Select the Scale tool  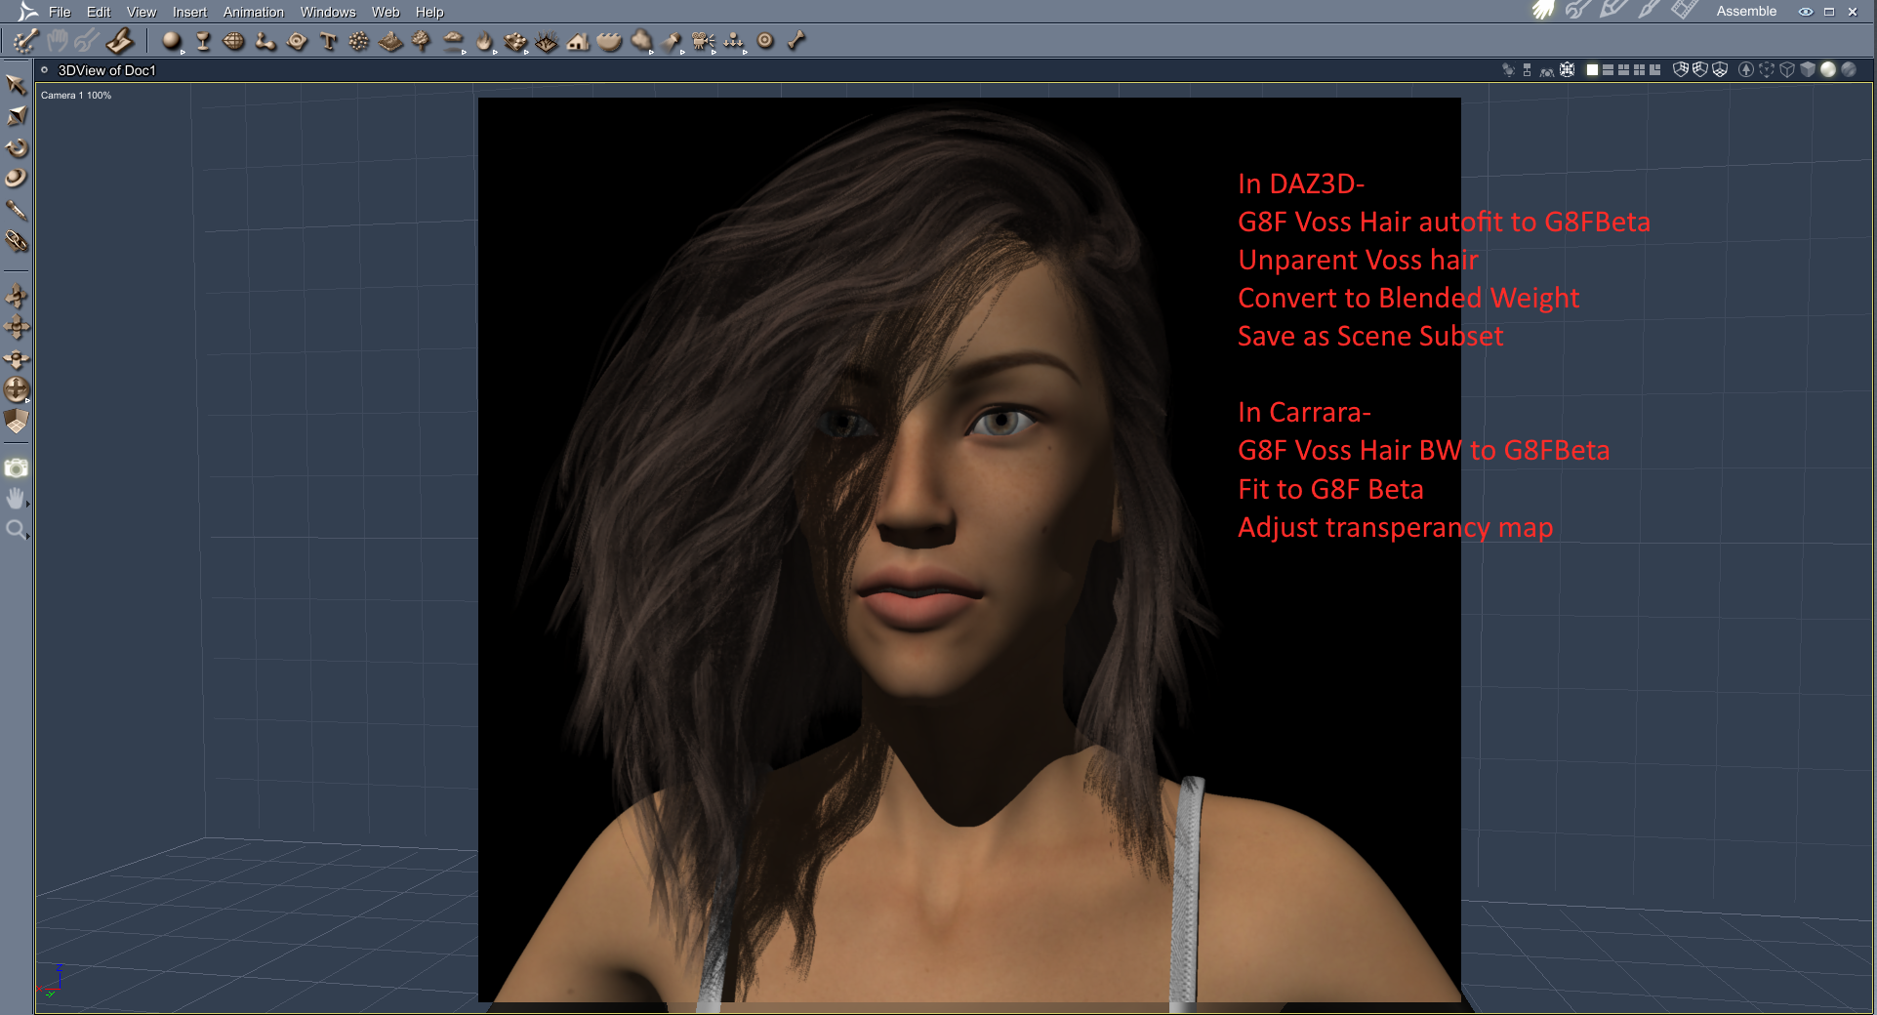[17, 179]
